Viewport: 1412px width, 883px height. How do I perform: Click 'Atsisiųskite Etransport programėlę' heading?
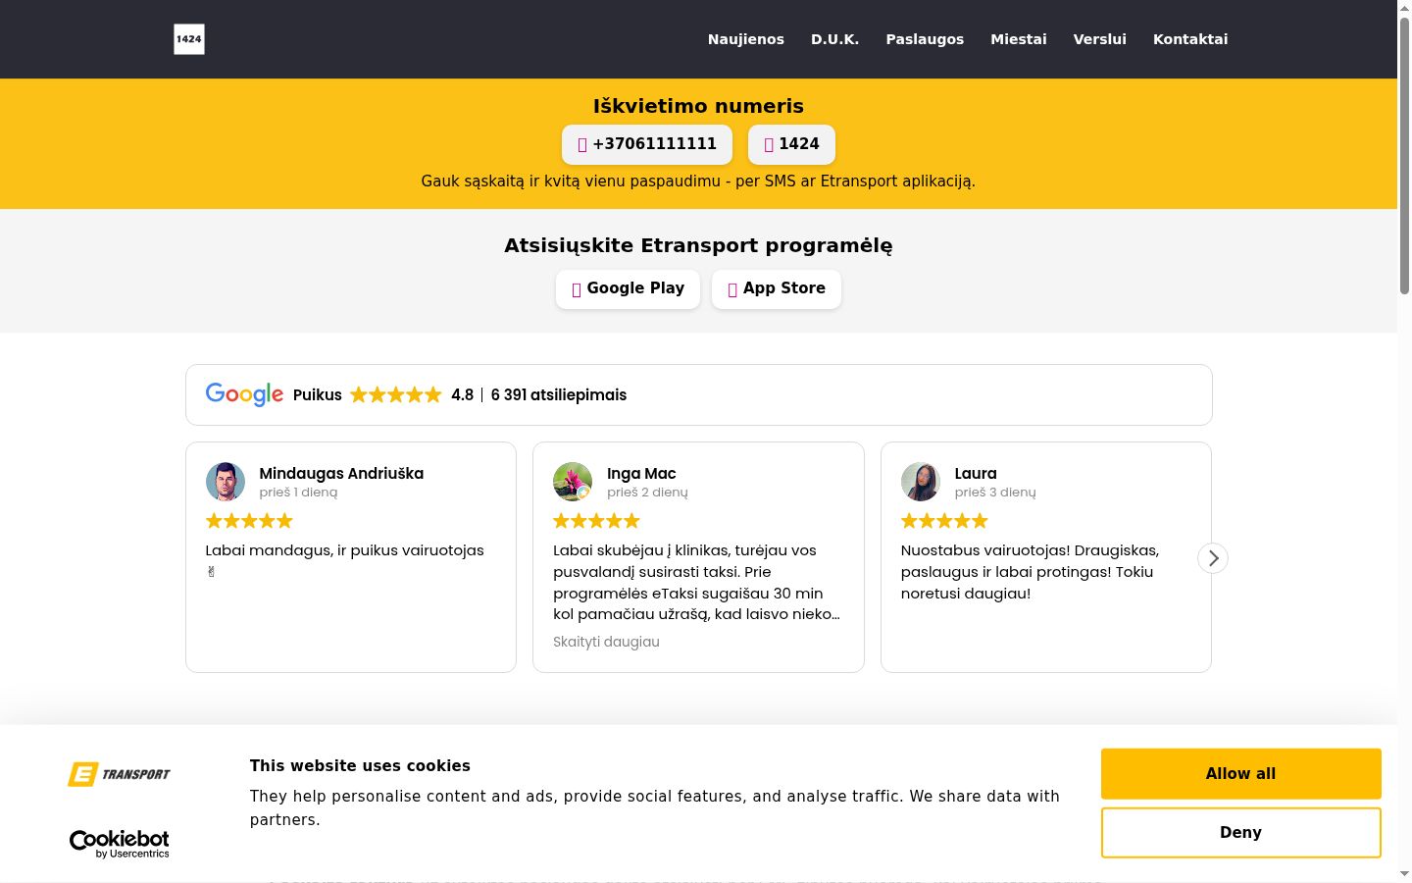[x=698, y=245]
